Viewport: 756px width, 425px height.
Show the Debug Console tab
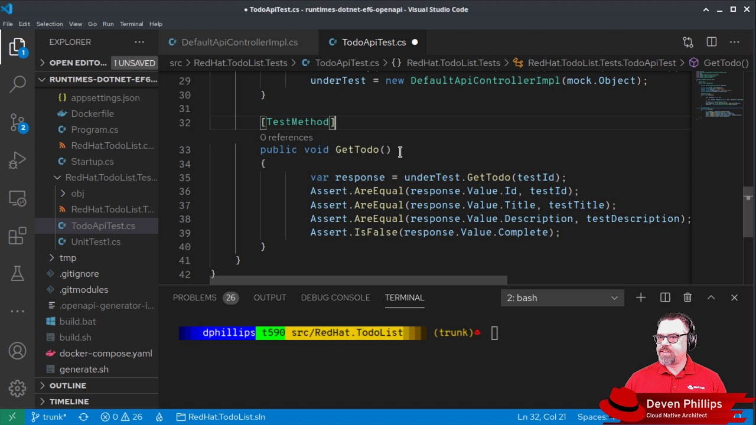[335, 297]
